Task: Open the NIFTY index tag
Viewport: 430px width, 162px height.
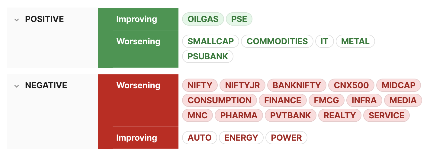Action: (200, 85)
